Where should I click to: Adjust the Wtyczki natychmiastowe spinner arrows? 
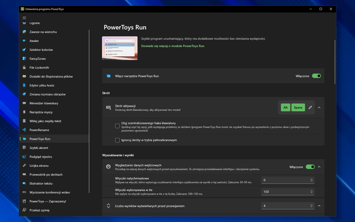pos(312,180)
